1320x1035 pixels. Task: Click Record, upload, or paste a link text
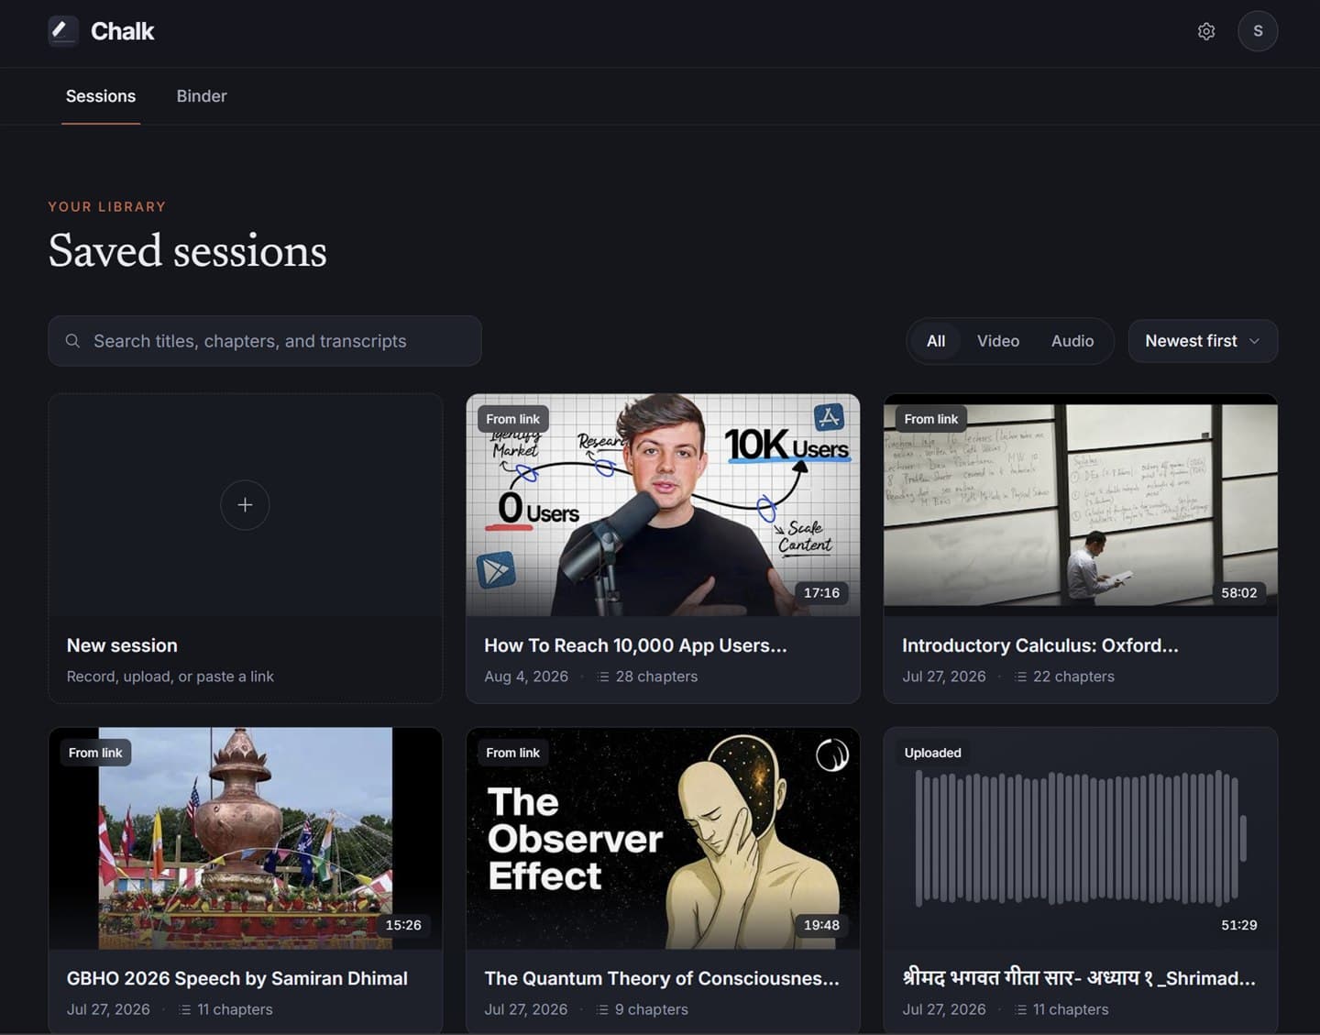[170, 677]
